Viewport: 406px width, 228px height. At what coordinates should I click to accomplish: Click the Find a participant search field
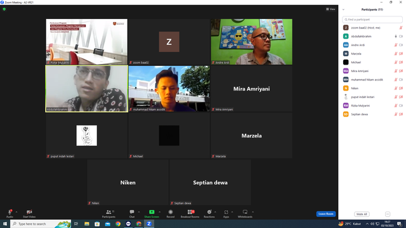pos(372,20)
